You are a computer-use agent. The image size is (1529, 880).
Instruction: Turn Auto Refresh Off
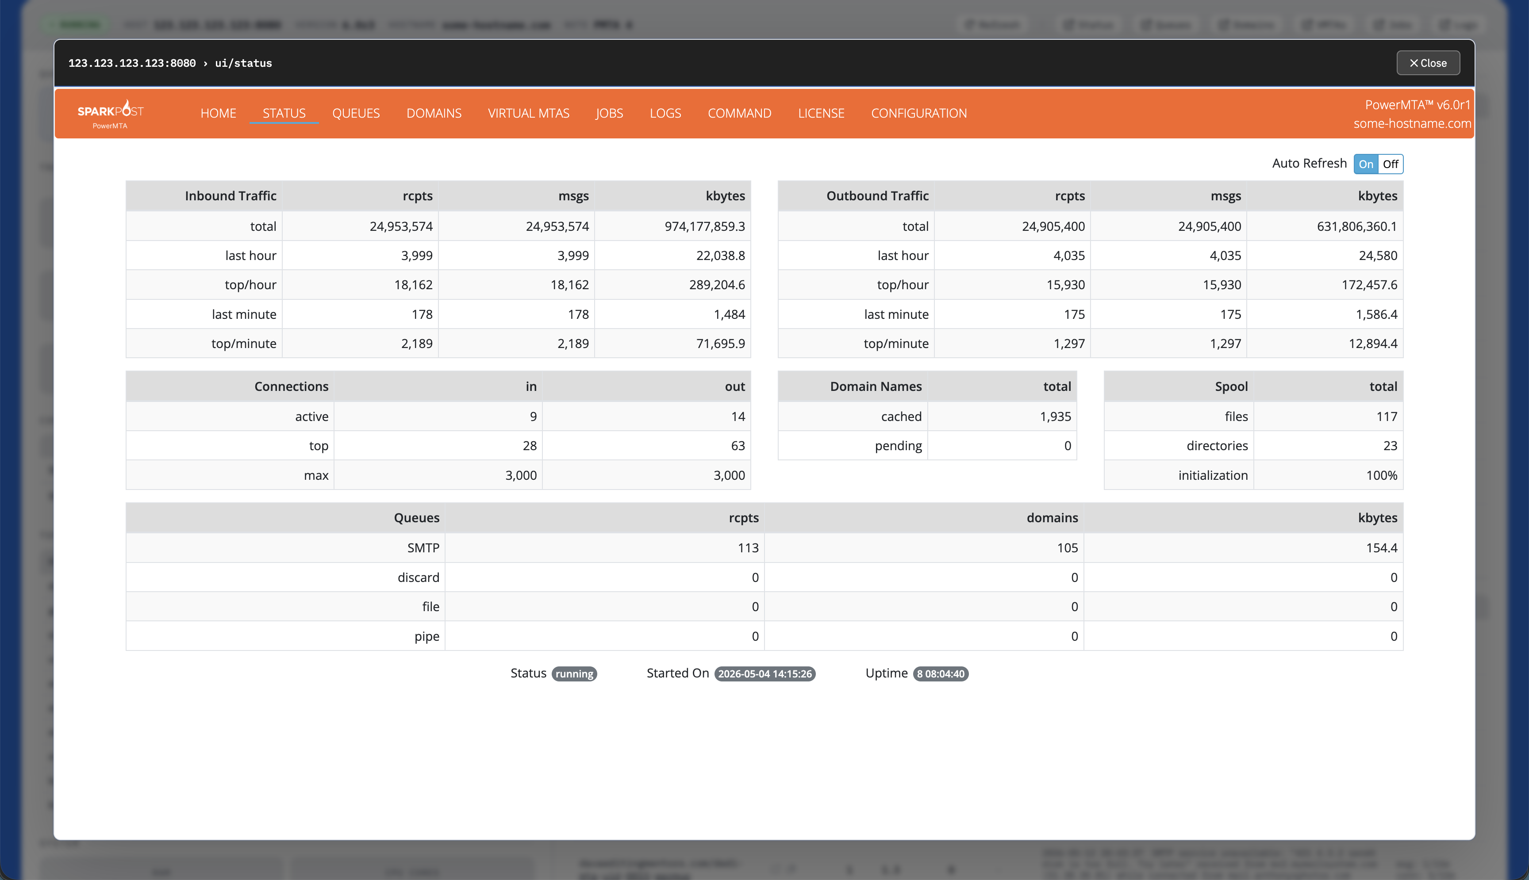[1391, 164]
